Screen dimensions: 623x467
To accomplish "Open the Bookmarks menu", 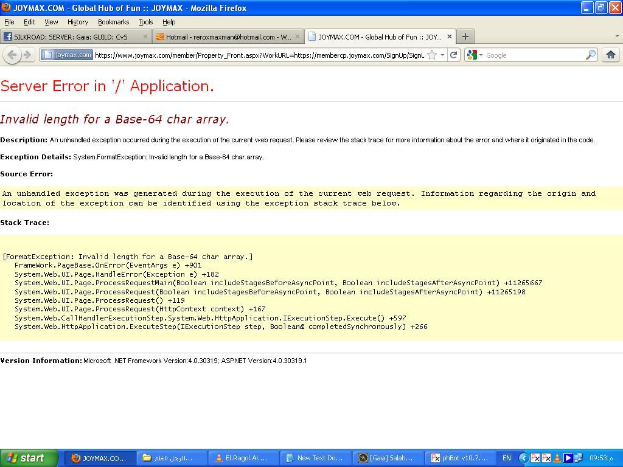I will (114, 22).
